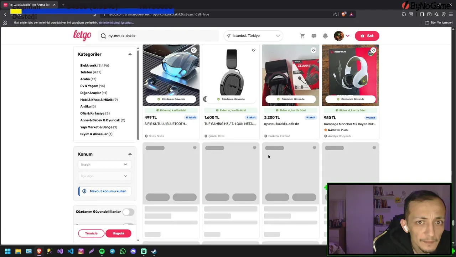Open Discord from the taskbar
Viewport: 456px width, 257px height.
pos(133,251)
